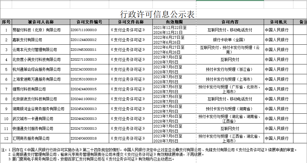This screenshot has width=307, height=163.
Task: Select cell 嘉联支付有限公司
Action: click(41, 40)
